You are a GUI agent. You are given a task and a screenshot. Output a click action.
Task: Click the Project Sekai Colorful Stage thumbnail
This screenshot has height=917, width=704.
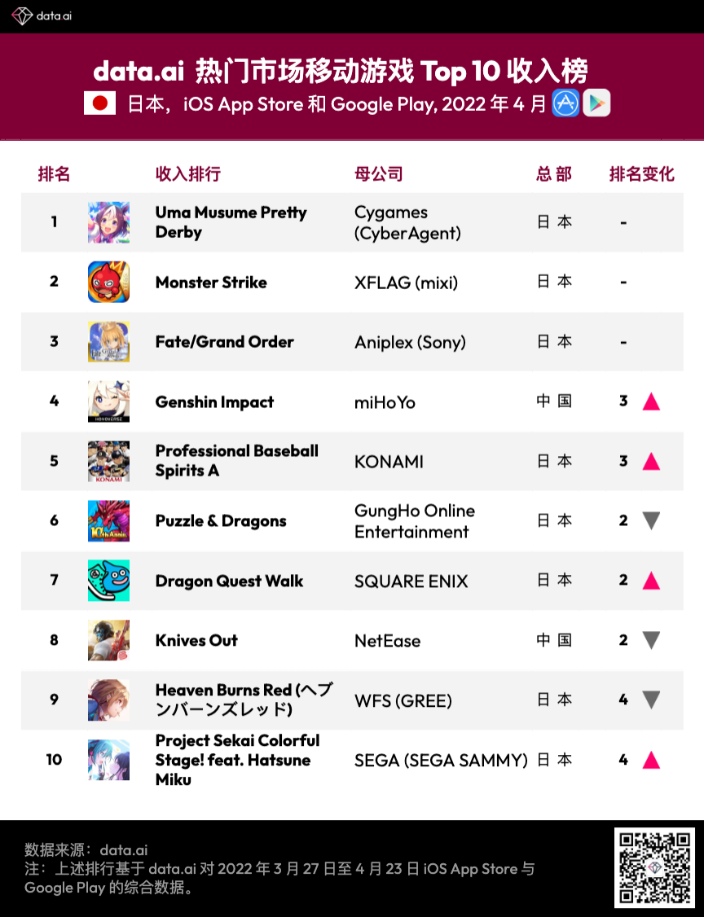[108, 760]
